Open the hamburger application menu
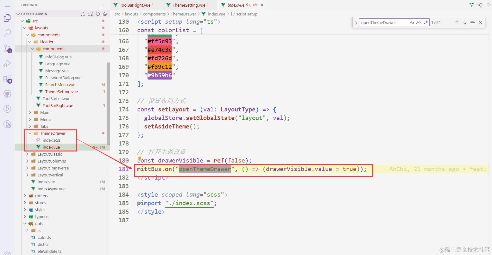Screen dimensions: 492x255 tap(7, 5)
